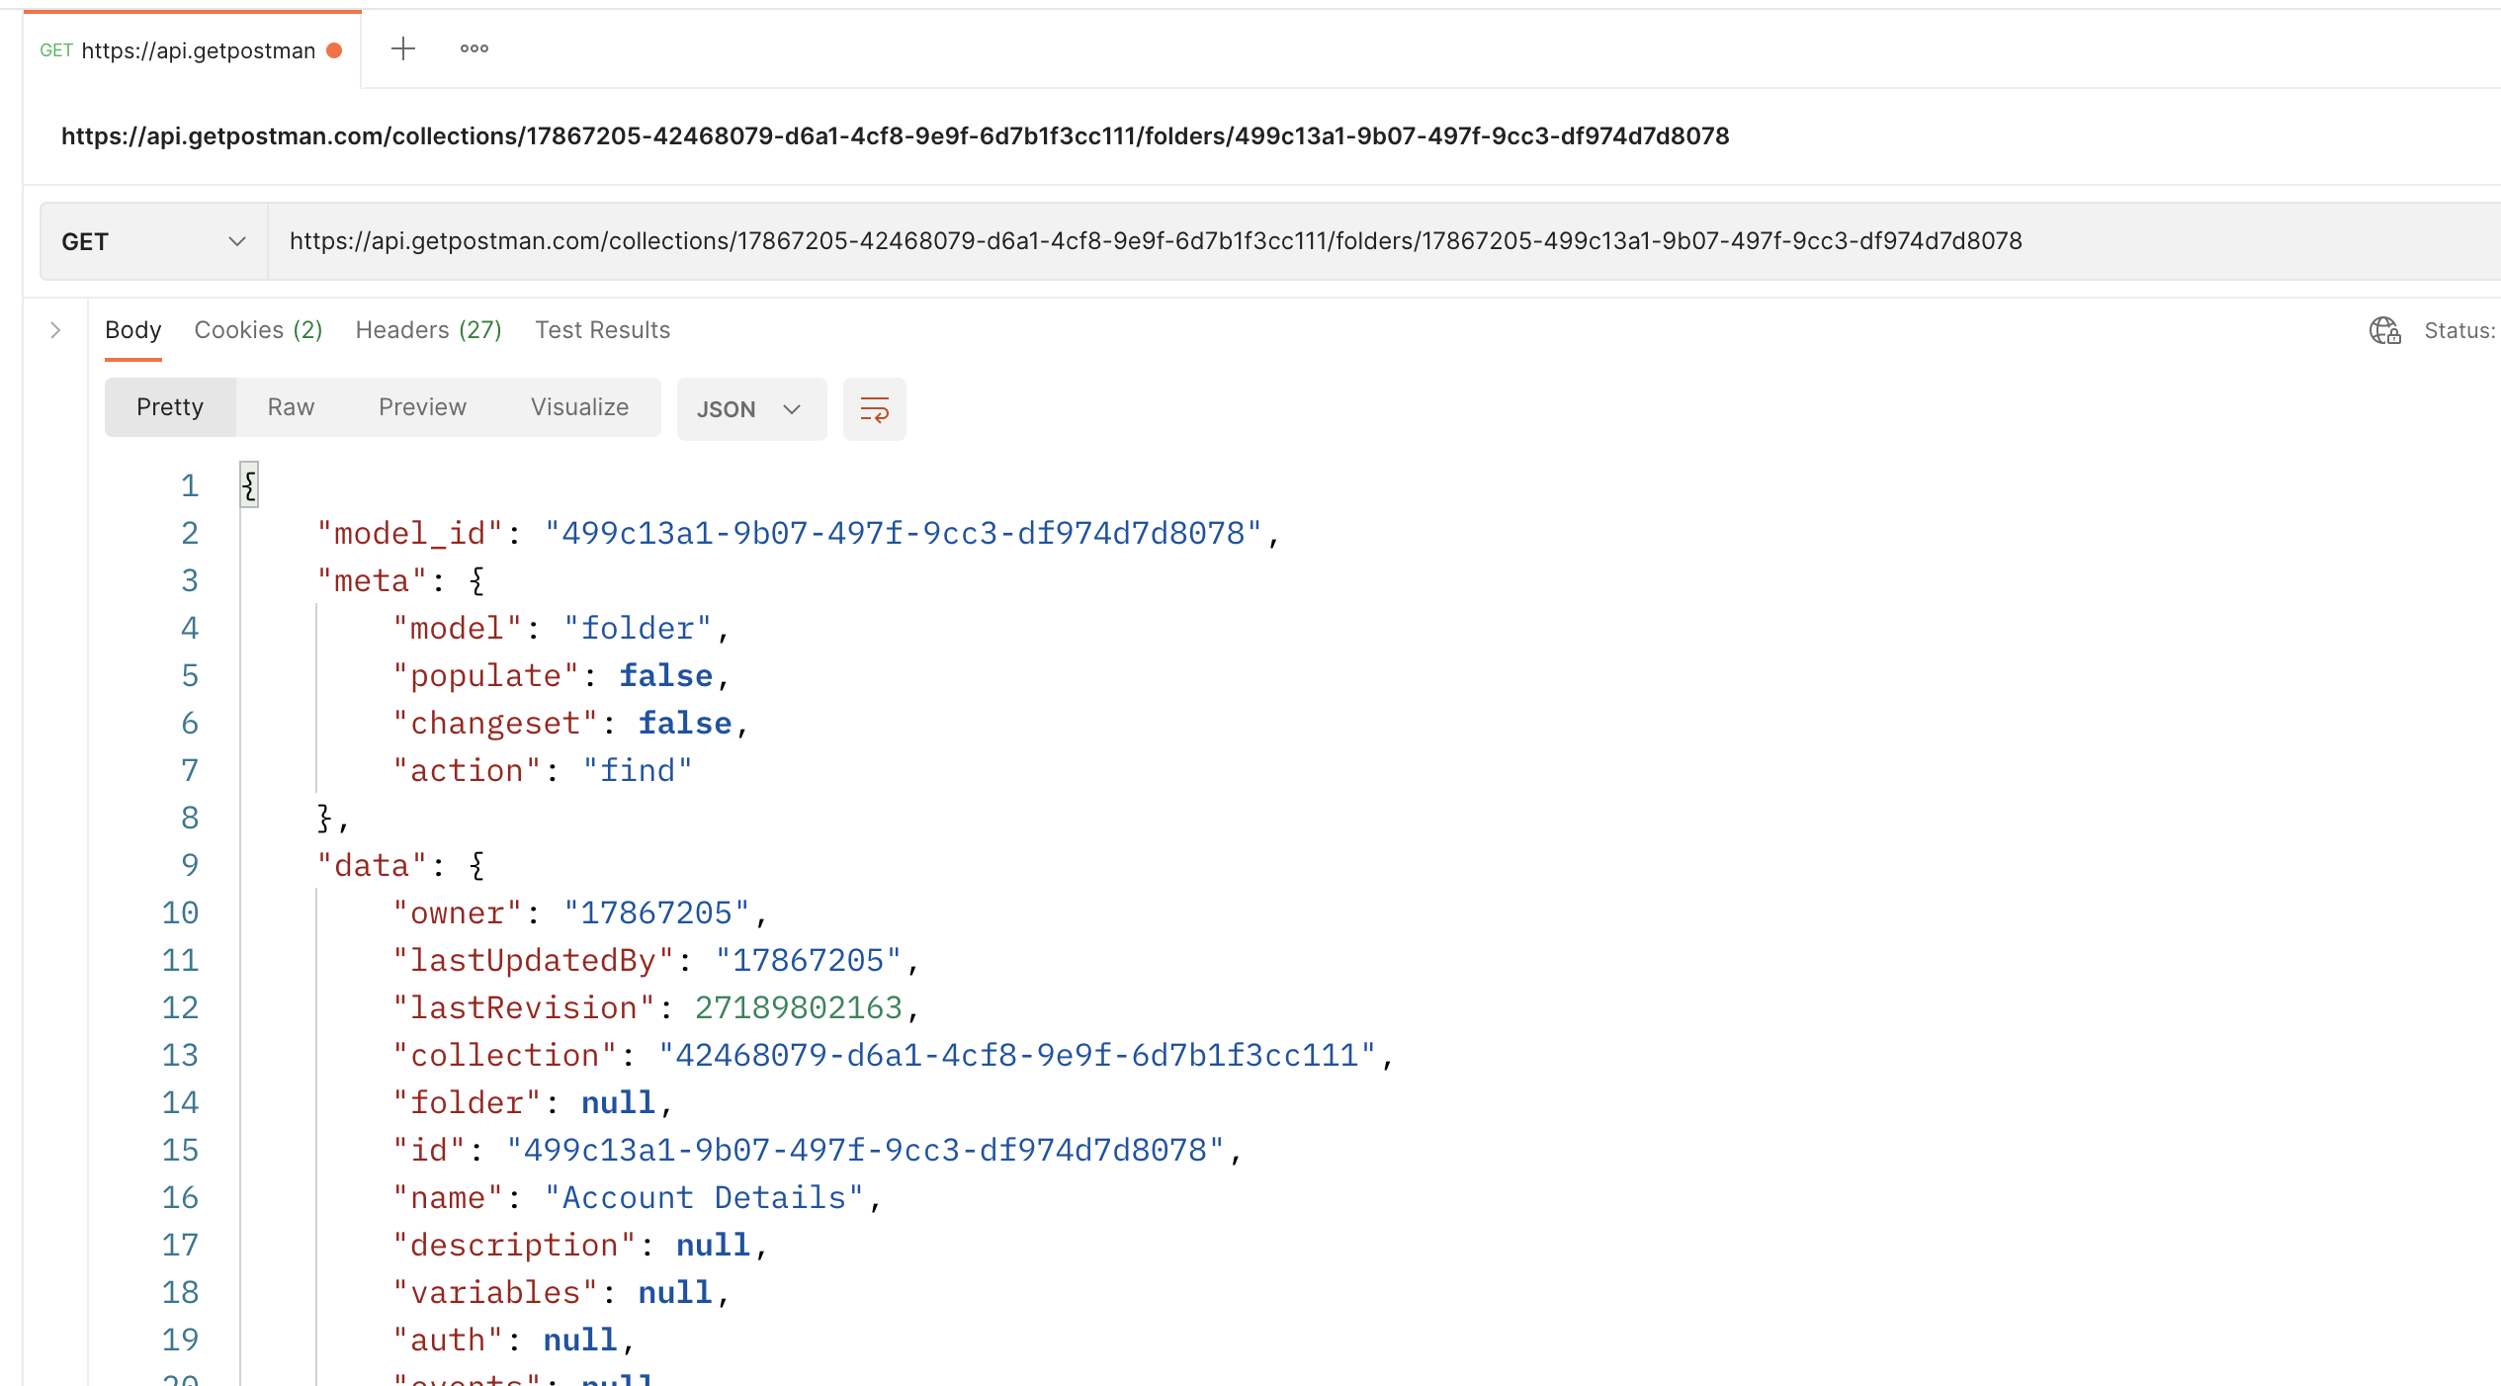Select the Body response tab
The width and height of the screenshot is (2501, 1386).
point(132,330)
